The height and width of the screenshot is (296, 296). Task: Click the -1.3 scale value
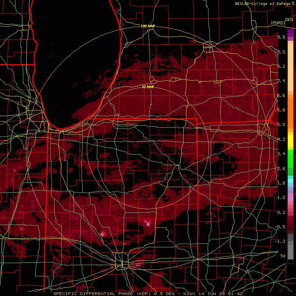pos(280,241)
